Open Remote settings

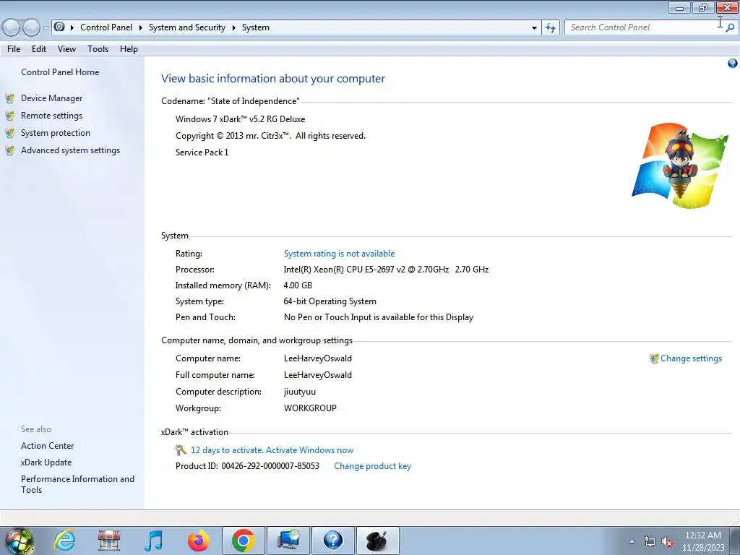[51, 116]
